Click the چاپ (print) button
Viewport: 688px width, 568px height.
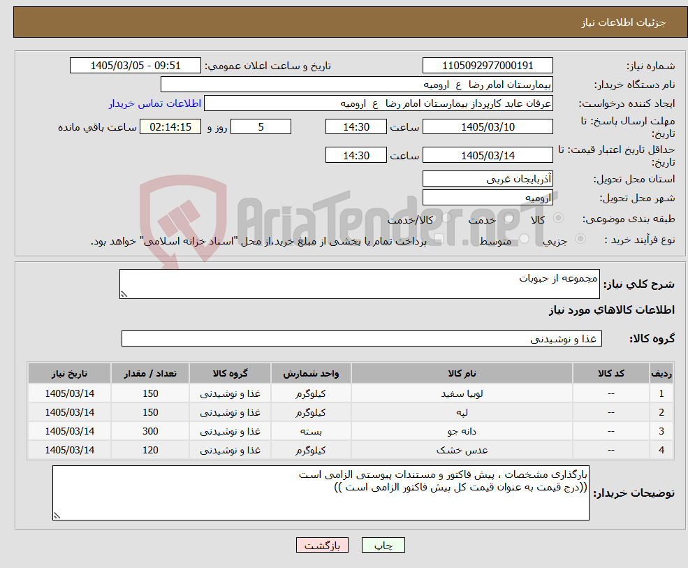coord(383,545)
